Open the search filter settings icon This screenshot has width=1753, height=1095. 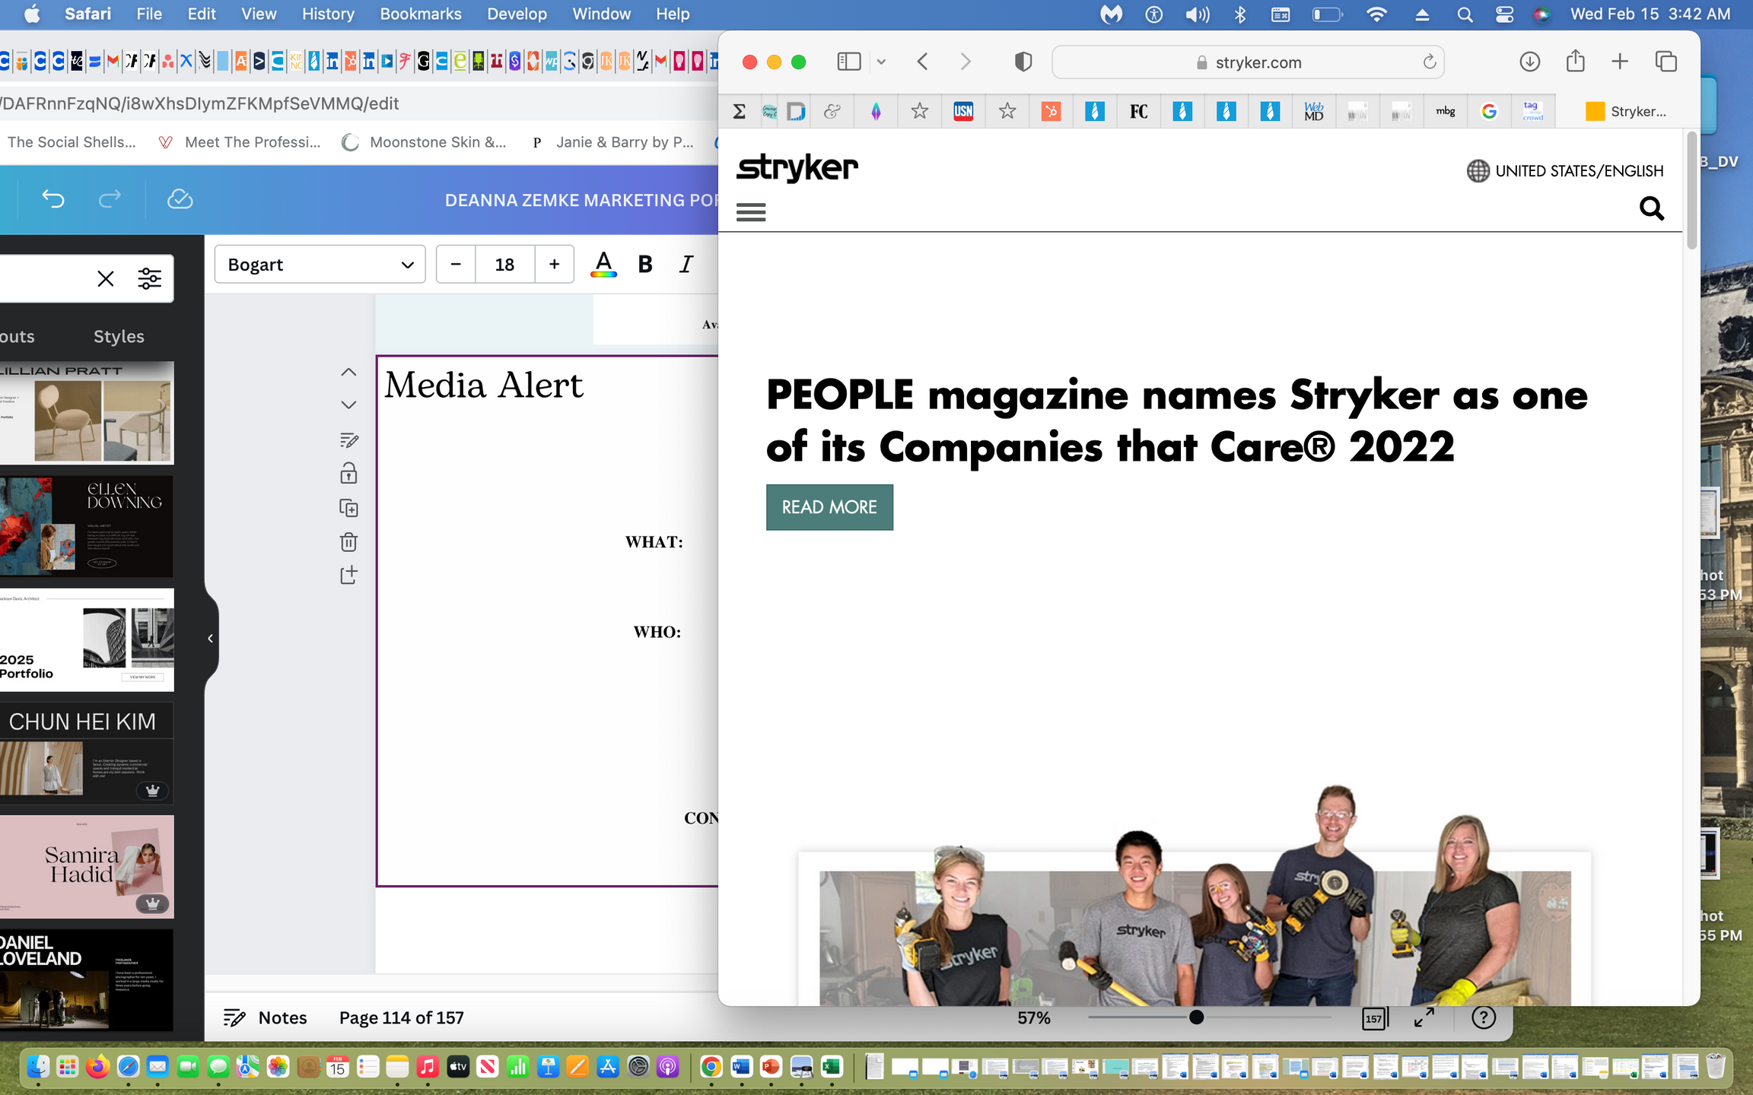pos(149,279)
